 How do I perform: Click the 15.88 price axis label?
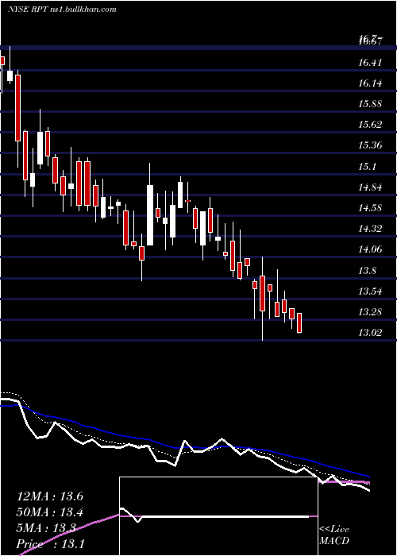[x=371, y=105]
